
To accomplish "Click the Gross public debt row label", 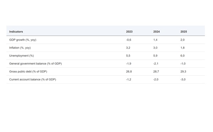I will [x=28, y=72].
